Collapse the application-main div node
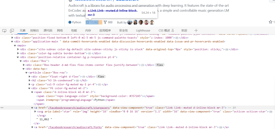 pos(12,42)
